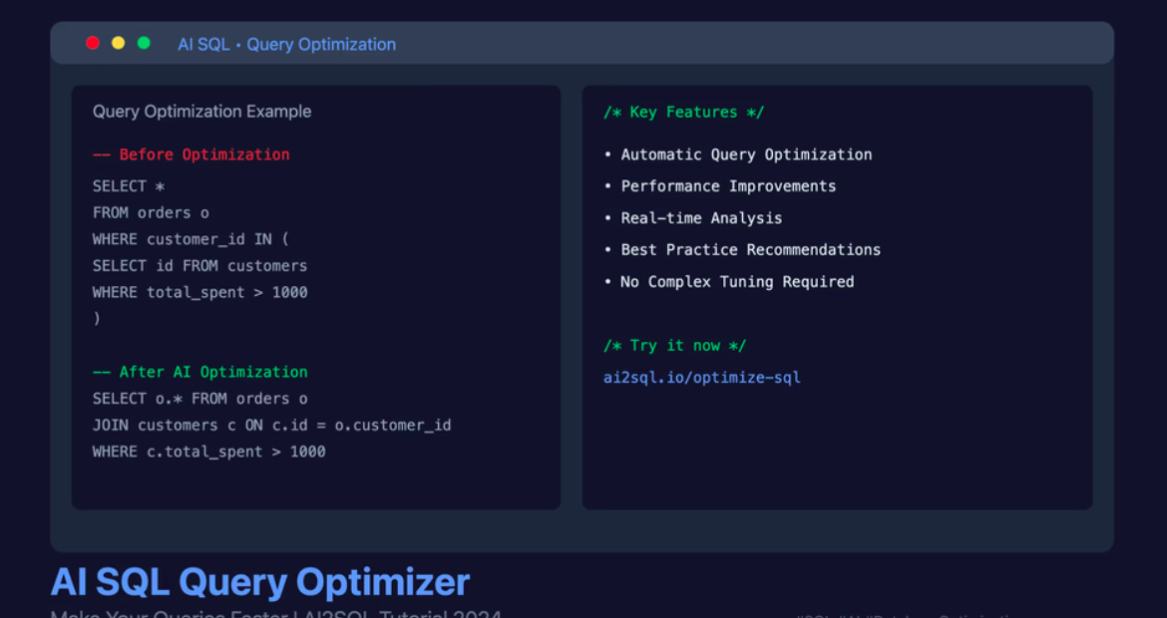Select 'Best Practice Recommendations' bullet item
The height and width of the screenshot is (618, 1167).
pyautogui.click(x=750, y=250)
